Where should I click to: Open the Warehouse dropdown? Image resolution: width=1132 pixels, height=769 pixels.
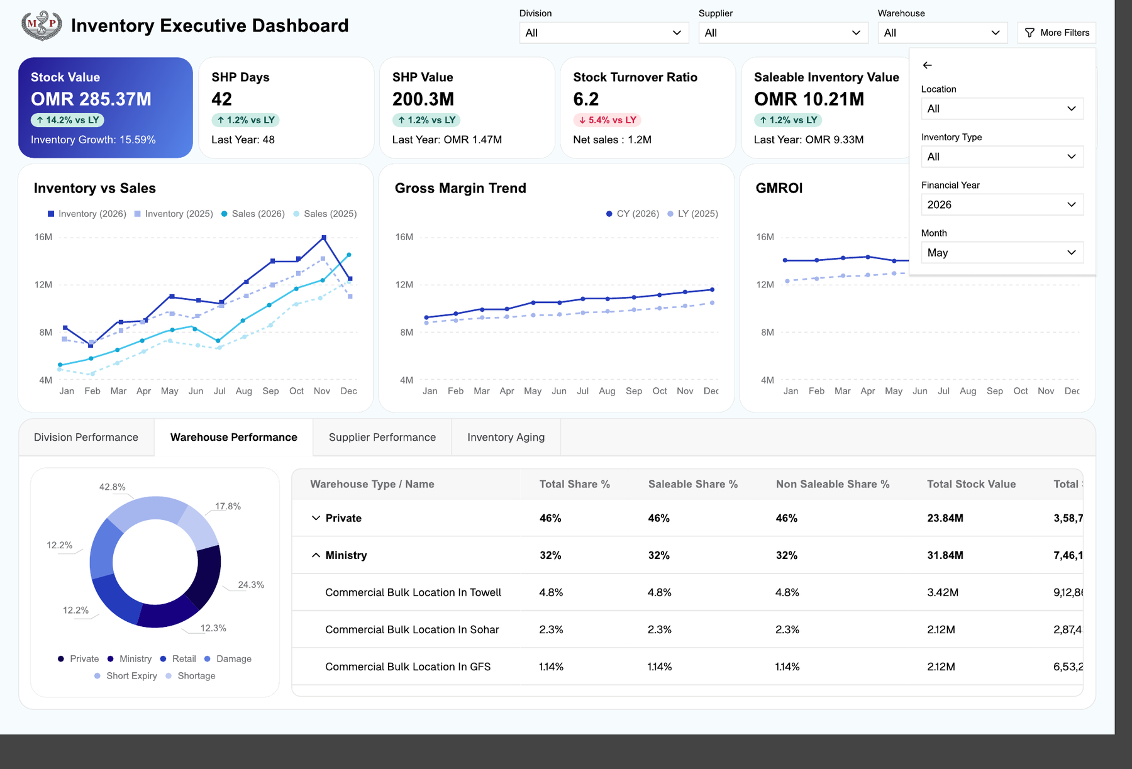(x=942, y=33)
